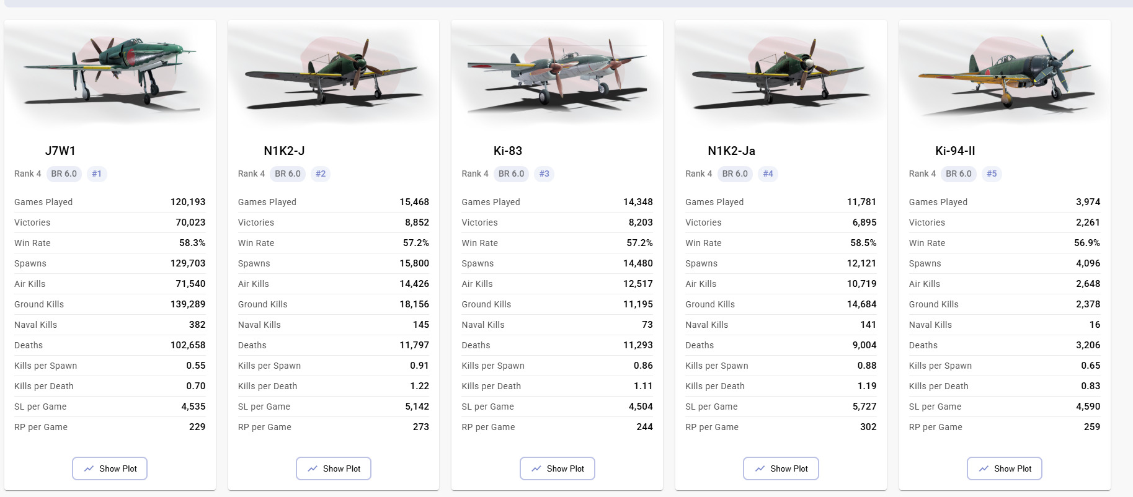Click the BR 6.0 chip under Ki-94-II

[x=958, y=174]
